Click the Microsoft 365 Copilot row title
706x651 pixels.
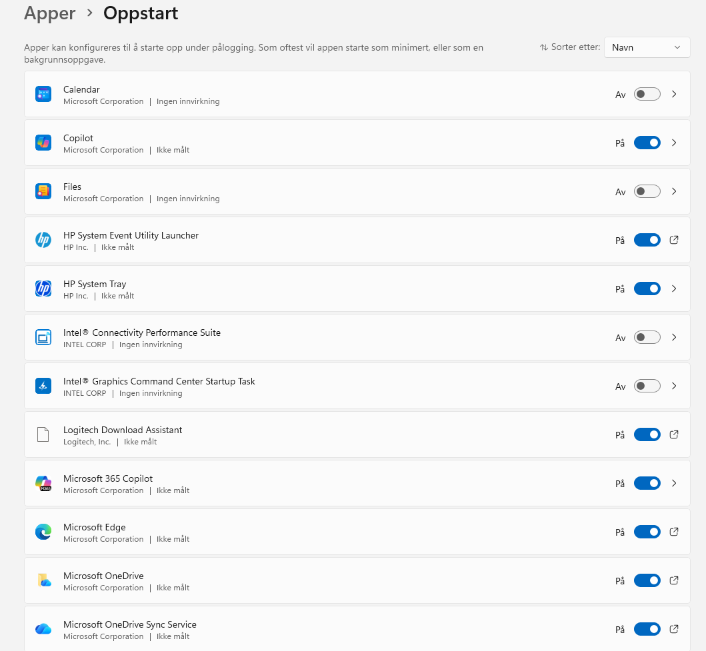coord(108,478)
